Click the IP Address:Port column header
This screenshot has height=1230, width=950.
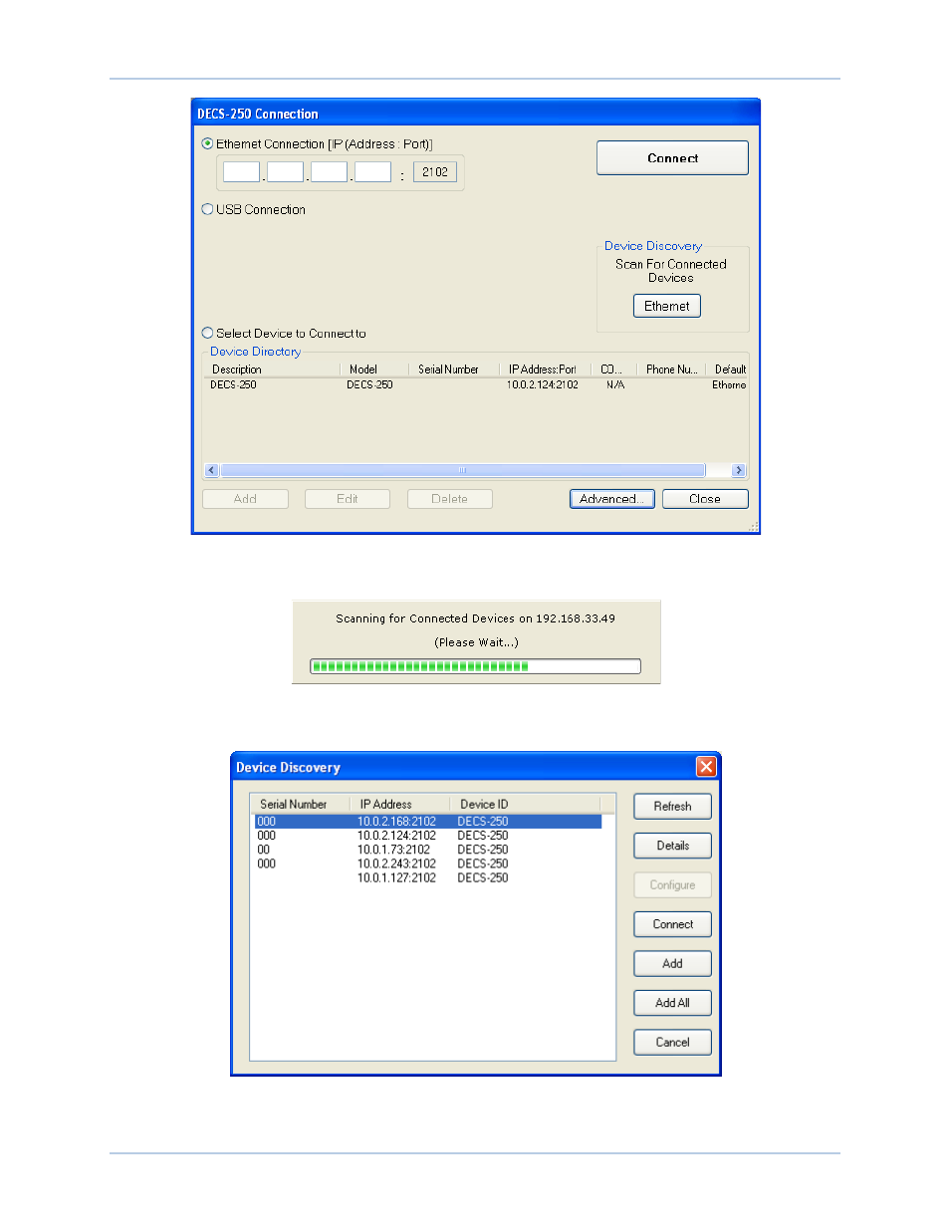tap(545, 369)
